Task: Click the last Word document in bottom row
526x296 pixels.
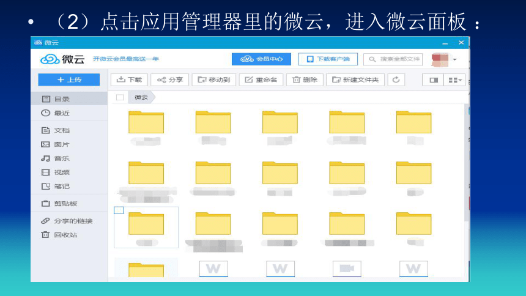Action: pos(413,269)
